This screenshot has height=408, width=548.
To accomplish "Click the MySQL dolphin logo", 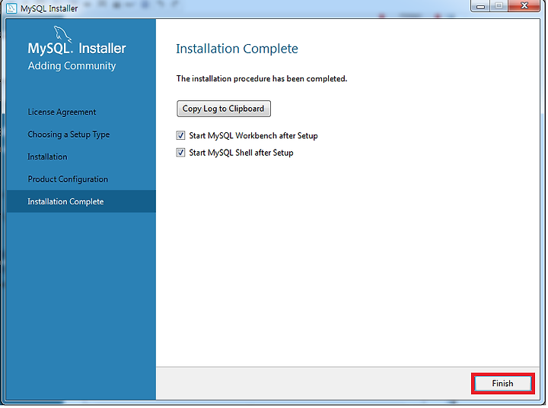I will (x=62, y=34).
